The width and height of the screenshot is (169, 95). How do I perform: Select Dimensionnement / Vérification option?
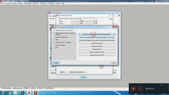pos(63,42)
